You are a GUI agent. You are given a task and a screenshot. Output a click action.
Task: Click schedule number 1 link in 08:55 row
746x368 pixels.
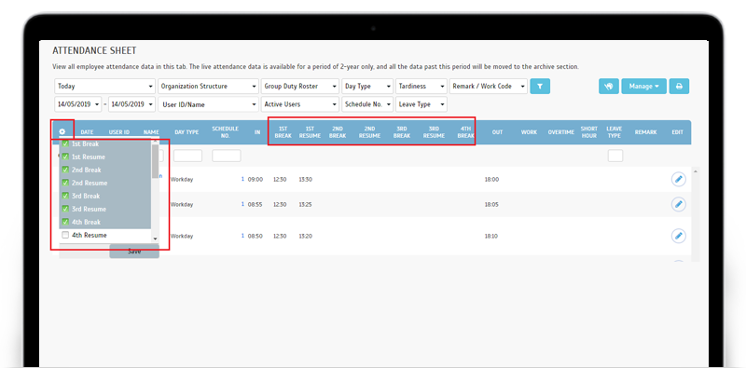tap(242, 204)
